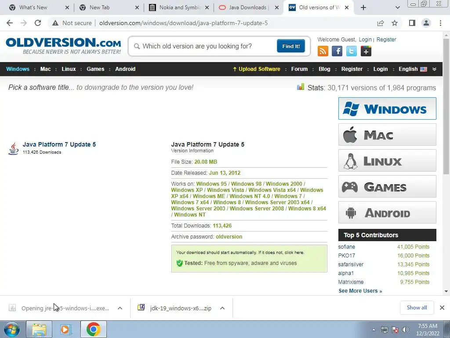Click the Action Center flag tray icon
The width and height of the screenshot is (450, 338).
(x=395, y=330)
